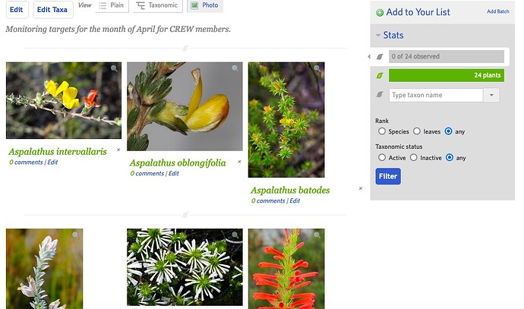This screenshot has height=309, width=524.
Task: Click small arrow left of observed bar
Action: 369,56
